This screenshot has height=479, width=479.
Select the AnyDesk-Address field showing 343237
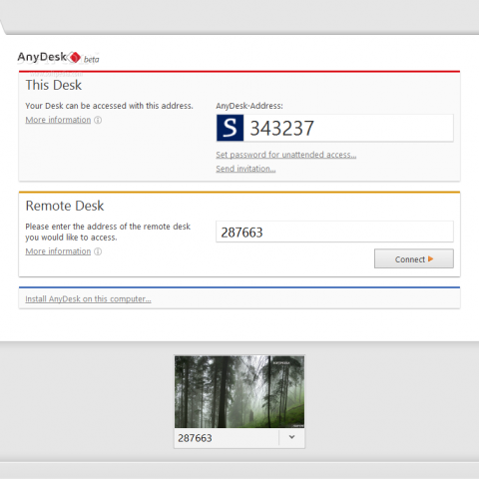click(334, 128)
